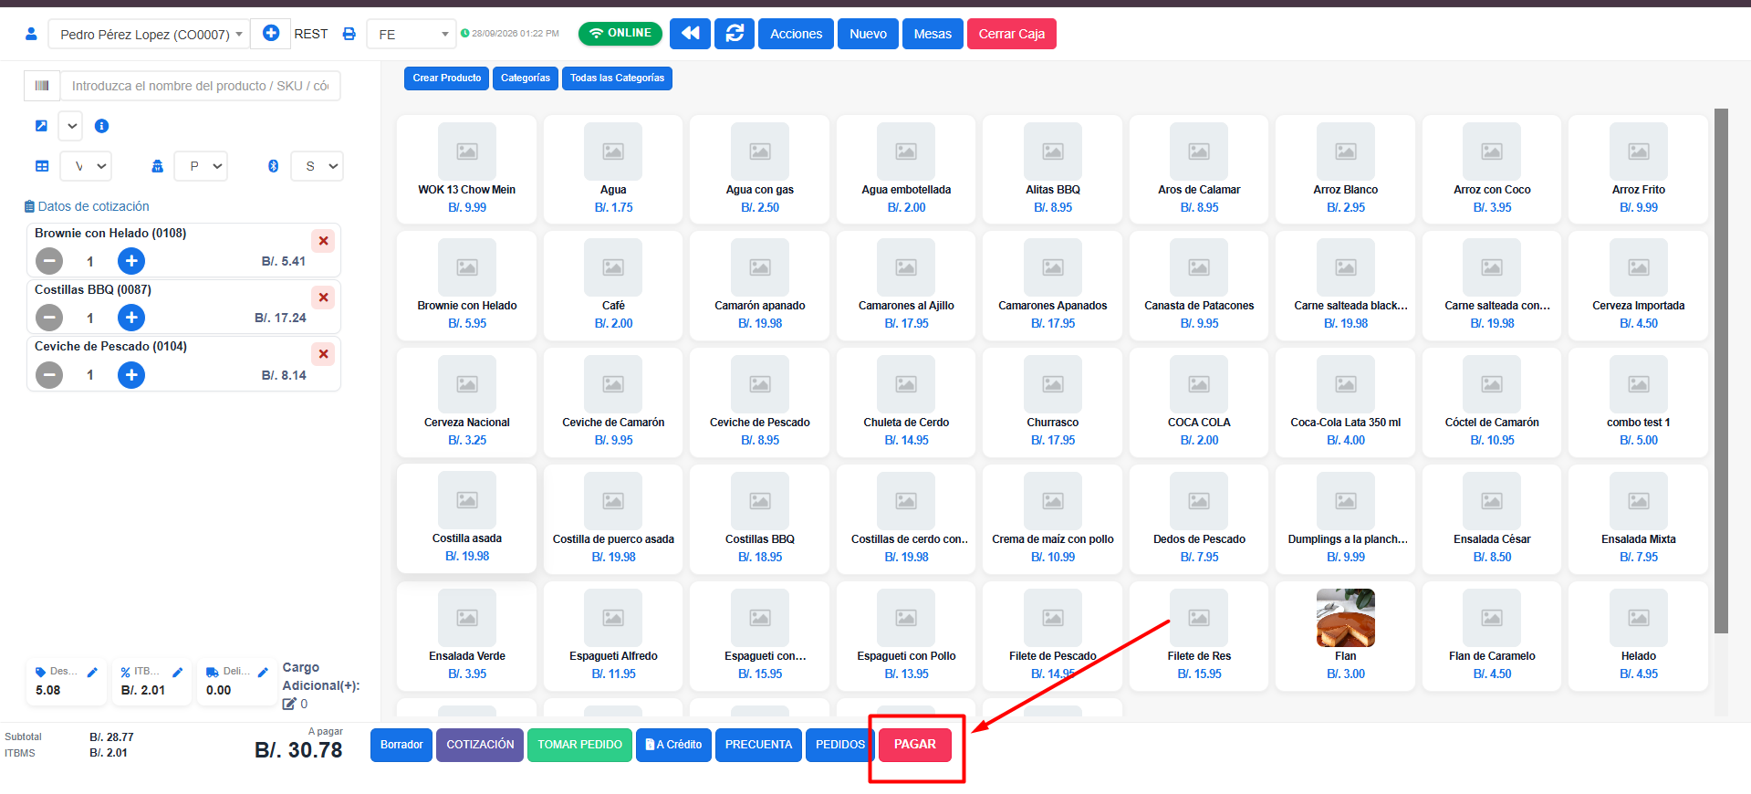The image size is (1751, 794).
Task: Click the Cerrar Caja button
Action: 1011,34
